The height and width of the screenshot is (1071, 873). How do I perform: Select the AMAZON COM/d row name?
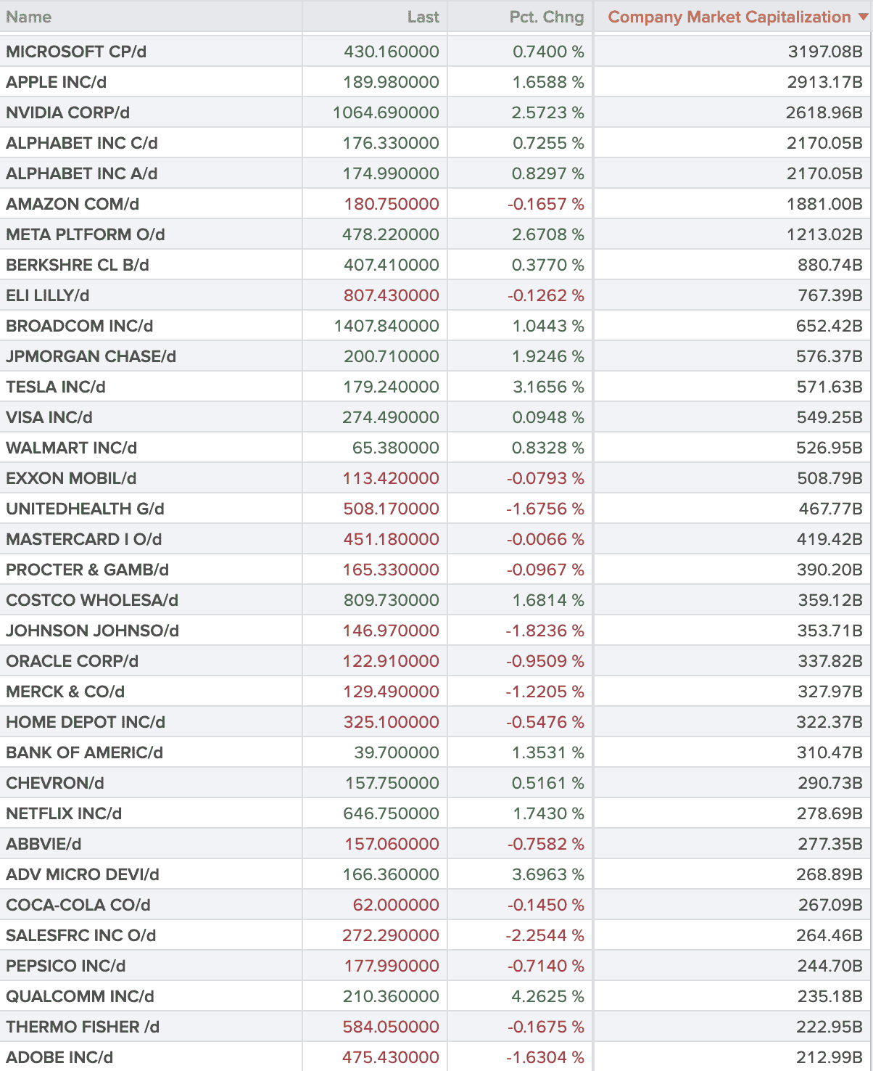pyautogui.click(x=73, y=204)
